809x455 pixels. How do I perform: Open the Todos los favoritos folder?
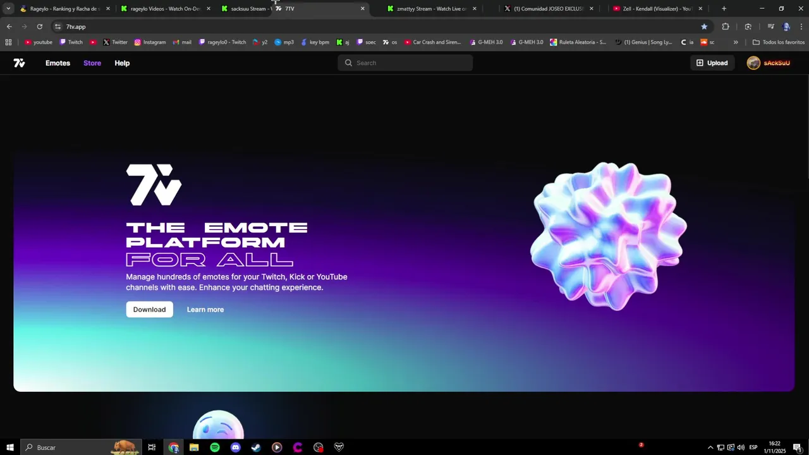click(x=779, y=42)
